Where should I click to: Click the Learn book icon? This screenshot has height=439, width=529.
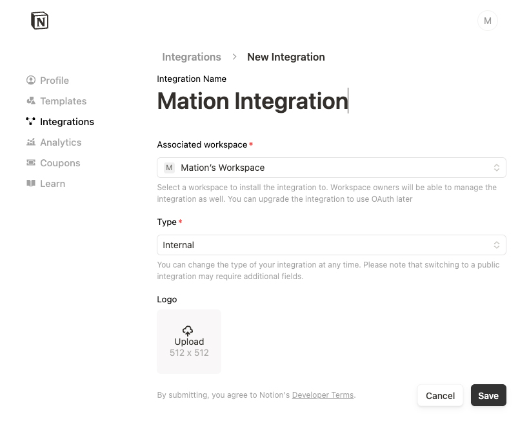31,183
